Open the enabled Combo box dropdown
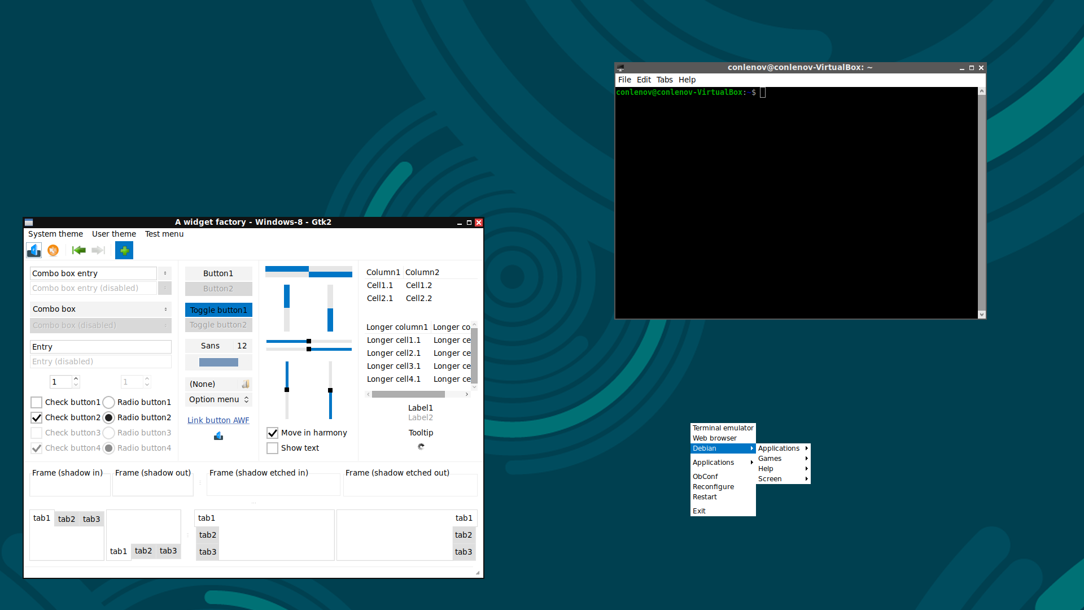 point(100,309)
